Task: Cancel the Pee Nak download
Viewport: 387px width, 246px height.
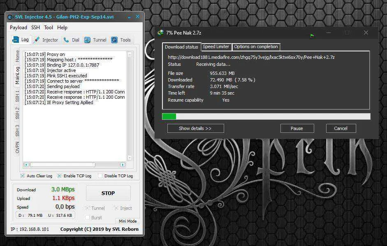Action: (x=341, y=128)
